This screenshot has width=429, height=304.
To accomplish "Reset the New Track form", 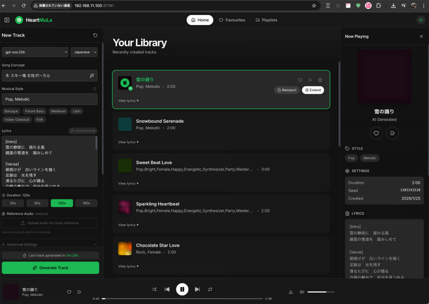I will pyautogui.click(x=95, y=35).
